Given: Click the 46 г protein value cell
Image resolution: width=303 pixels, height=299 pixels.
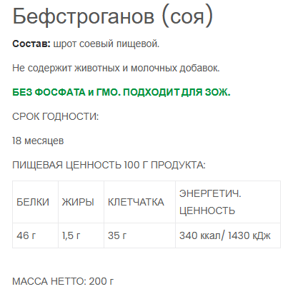Looking at the screenshot, I should (x=35, y=235).
